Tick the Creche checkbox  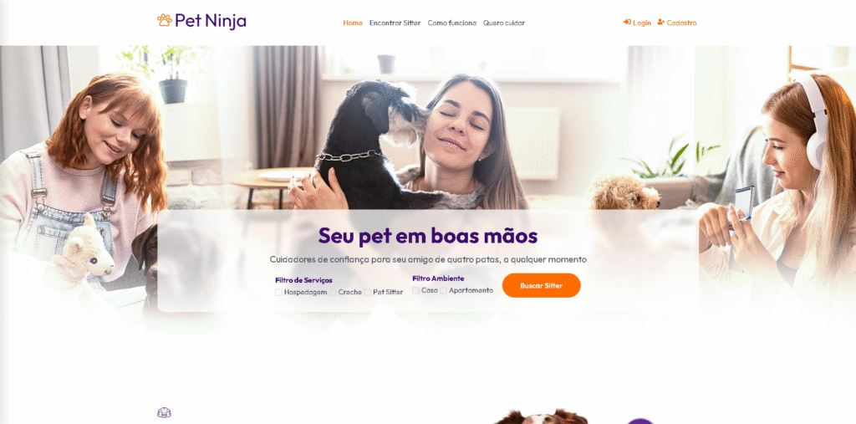tap(333, 293)
